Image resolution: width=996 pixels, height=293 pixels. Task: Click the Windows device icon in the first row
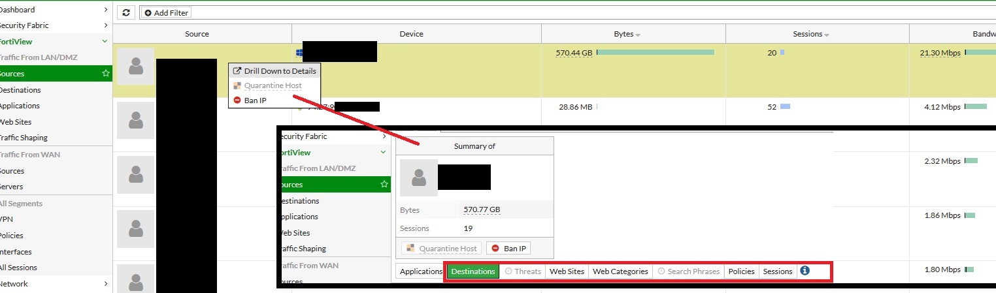(300, 53)
